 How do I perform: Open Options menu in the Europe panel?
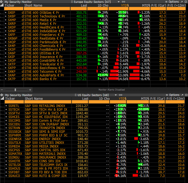[172, 2]
